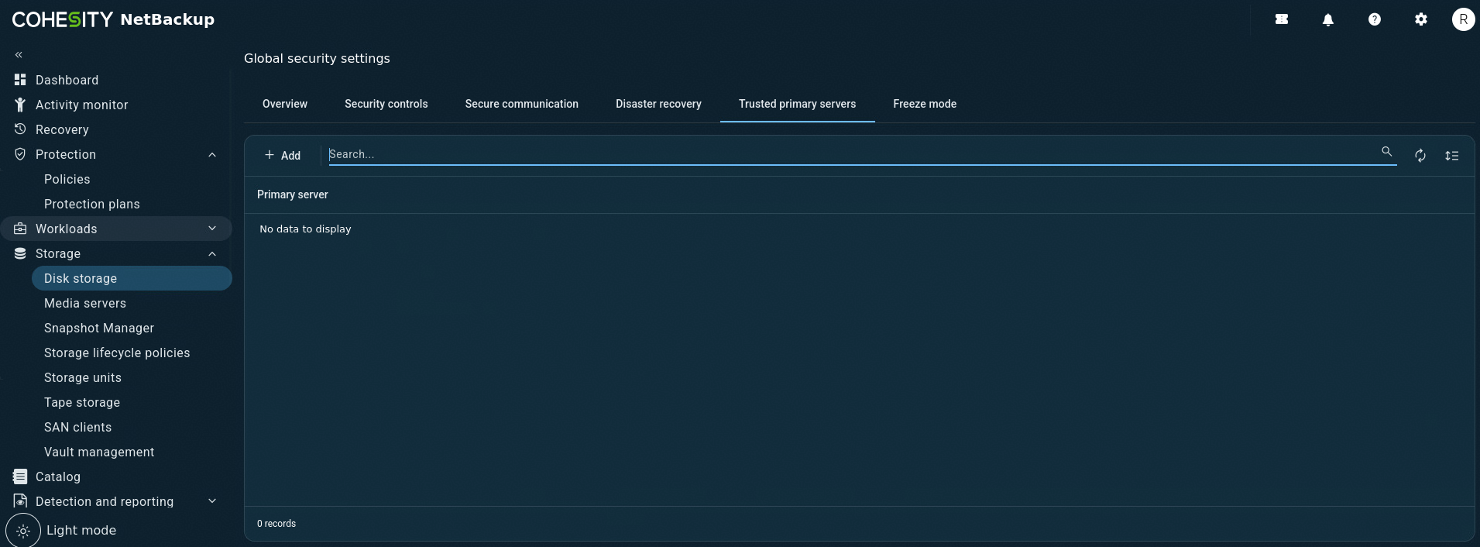Click the 'No data to display' text
1480x547 pixels.
(305, 229)
